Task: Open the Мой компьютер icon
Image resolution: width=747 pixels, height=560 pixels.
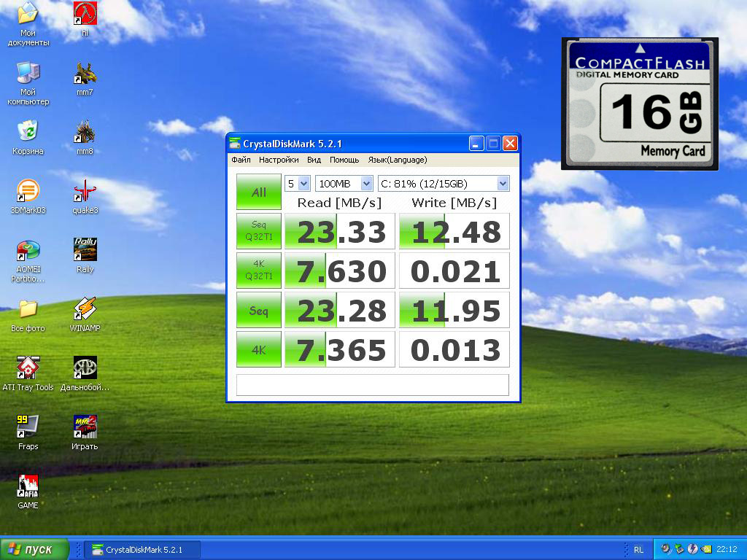Action: [x=28, y=73]
